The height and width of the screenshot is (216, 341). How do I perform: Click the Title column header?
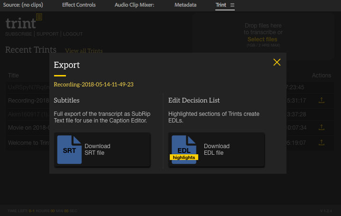pyautogui.click(x=13, y=75)
